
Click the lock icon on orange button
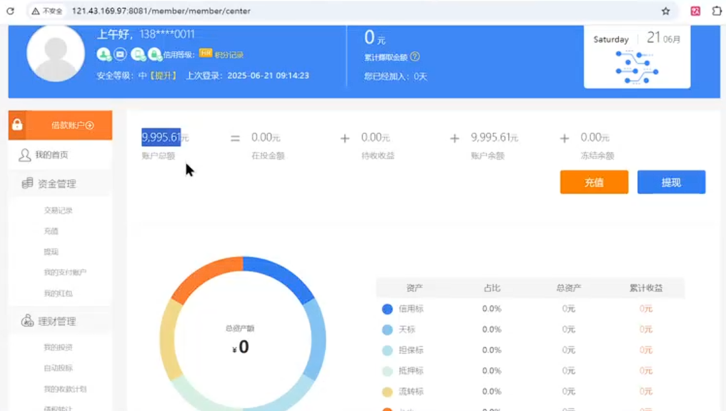click(17, 125)
